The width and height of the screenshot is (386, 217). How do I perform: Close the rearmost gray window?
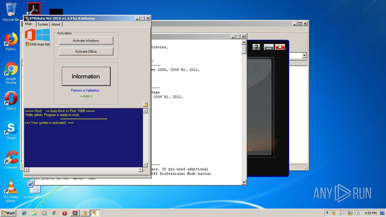305,24
